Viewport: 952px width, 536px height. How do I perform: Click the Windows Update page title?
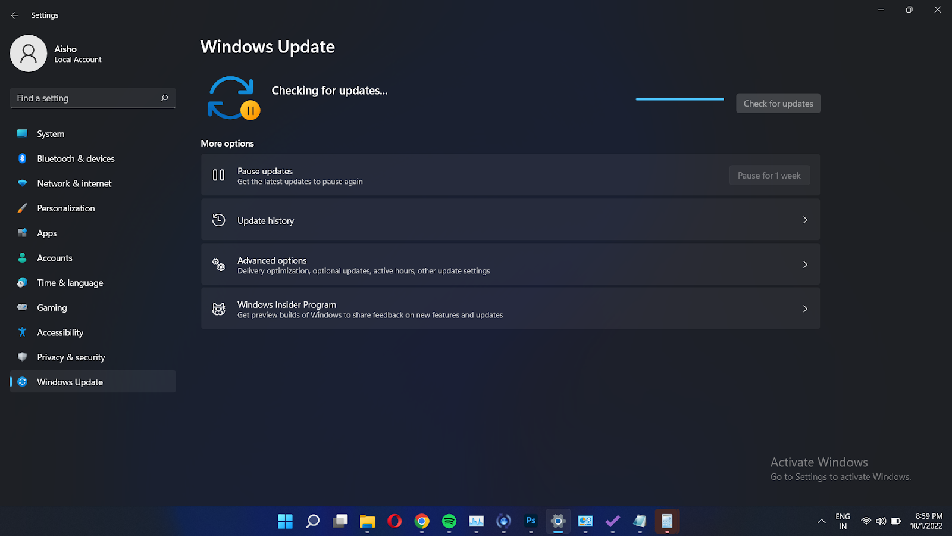point(268,47)
